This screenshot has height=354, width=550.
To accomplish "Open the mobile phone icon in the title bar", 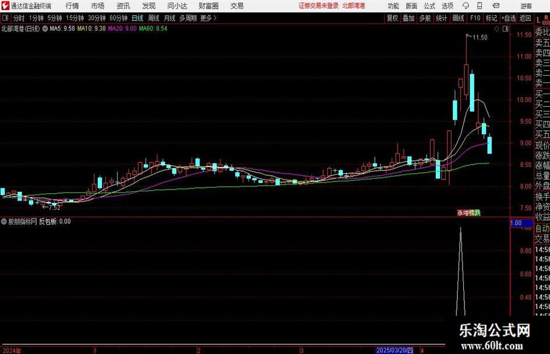I will click(480, 6).
